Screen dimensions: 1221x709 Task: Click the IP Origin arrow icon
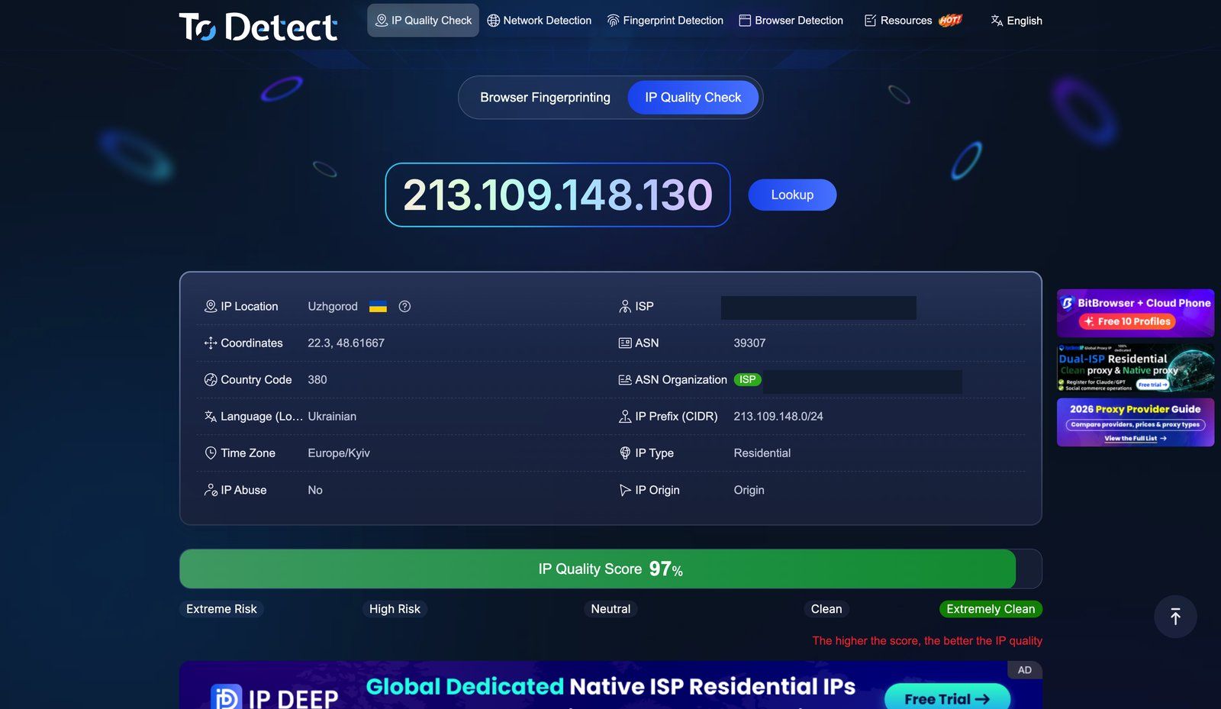(x=625, y=490)
